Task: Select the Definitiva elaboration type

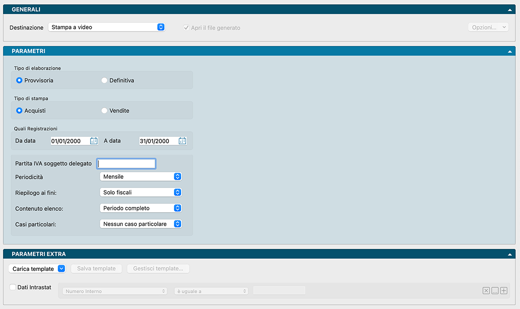Action: (104, 81)
